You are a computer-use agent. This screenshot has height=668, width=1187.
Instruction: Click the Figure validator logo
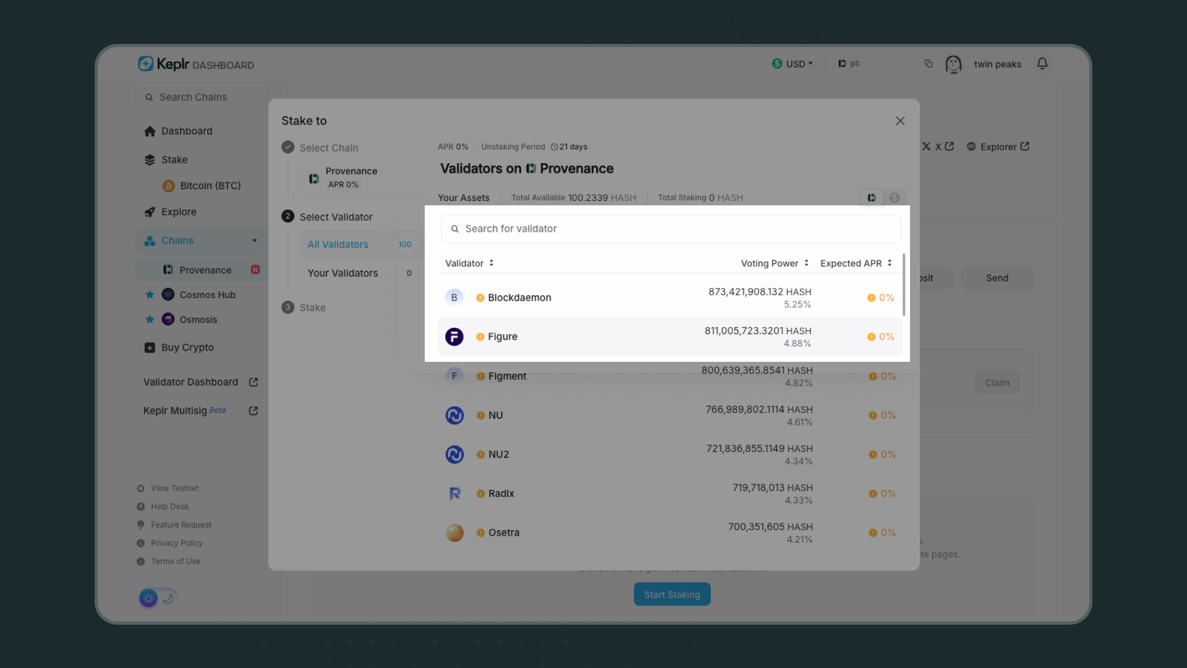click(454, 336)
